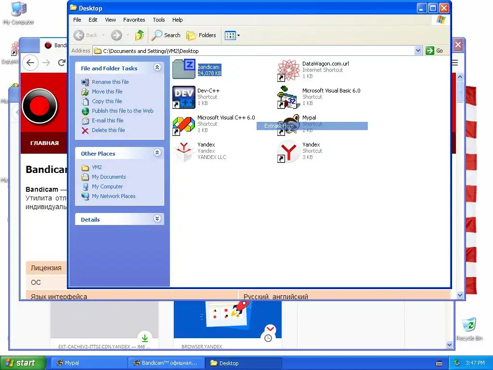The image size is (493, 370).
Task: Open the Windows Start button
Action: (x=23, y=363)
